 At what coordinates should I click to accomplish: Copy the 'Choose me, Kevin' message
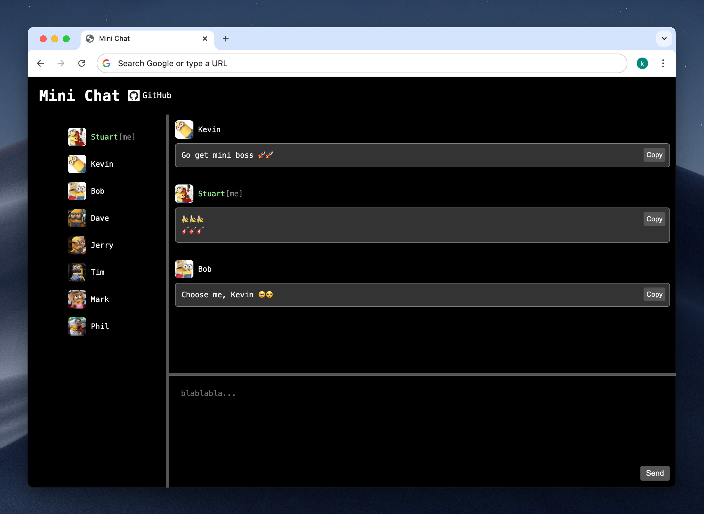click(654, 294)
